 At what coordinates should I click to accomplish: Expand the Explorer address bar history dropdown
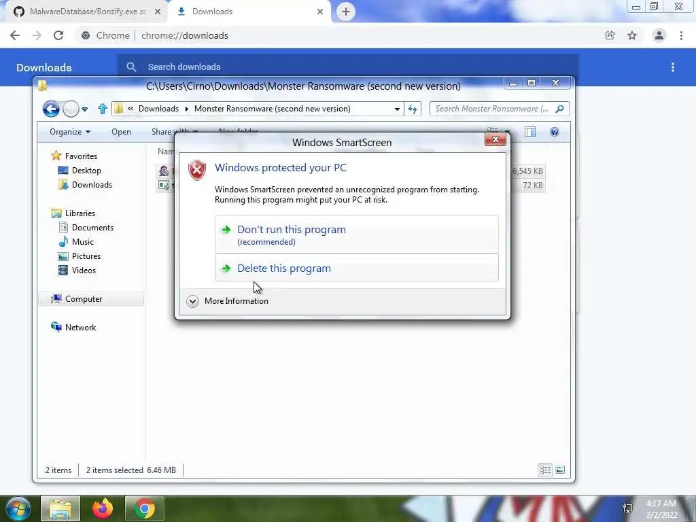[x=397, y=109]
